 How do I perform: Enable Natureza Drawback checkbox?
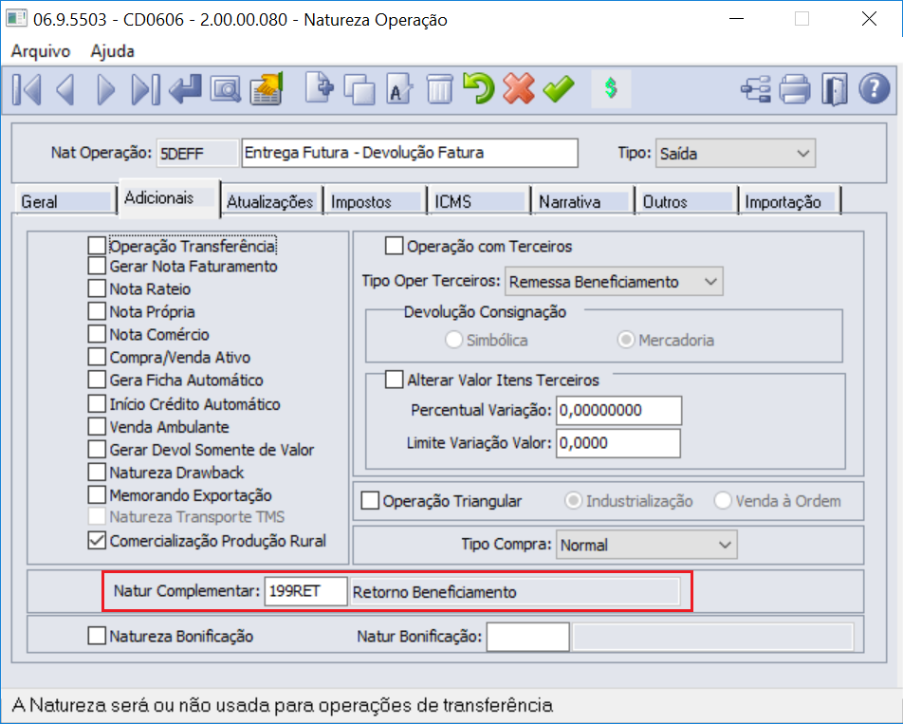(x=97, y=473)
